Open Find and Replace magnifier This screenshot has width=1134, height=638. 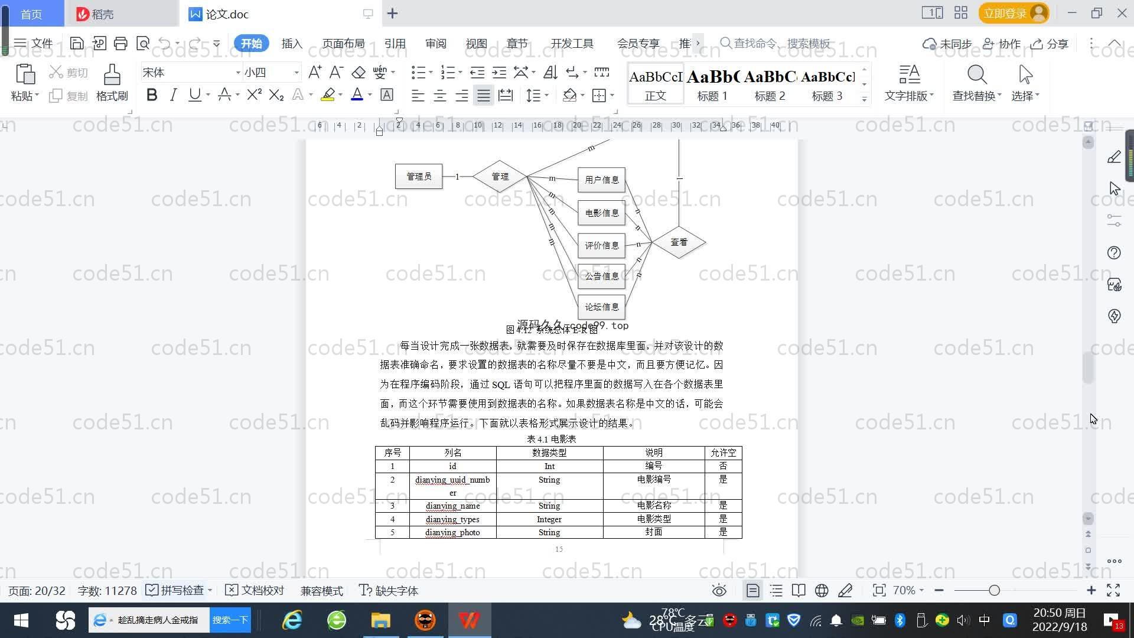[x=977, y=75]
